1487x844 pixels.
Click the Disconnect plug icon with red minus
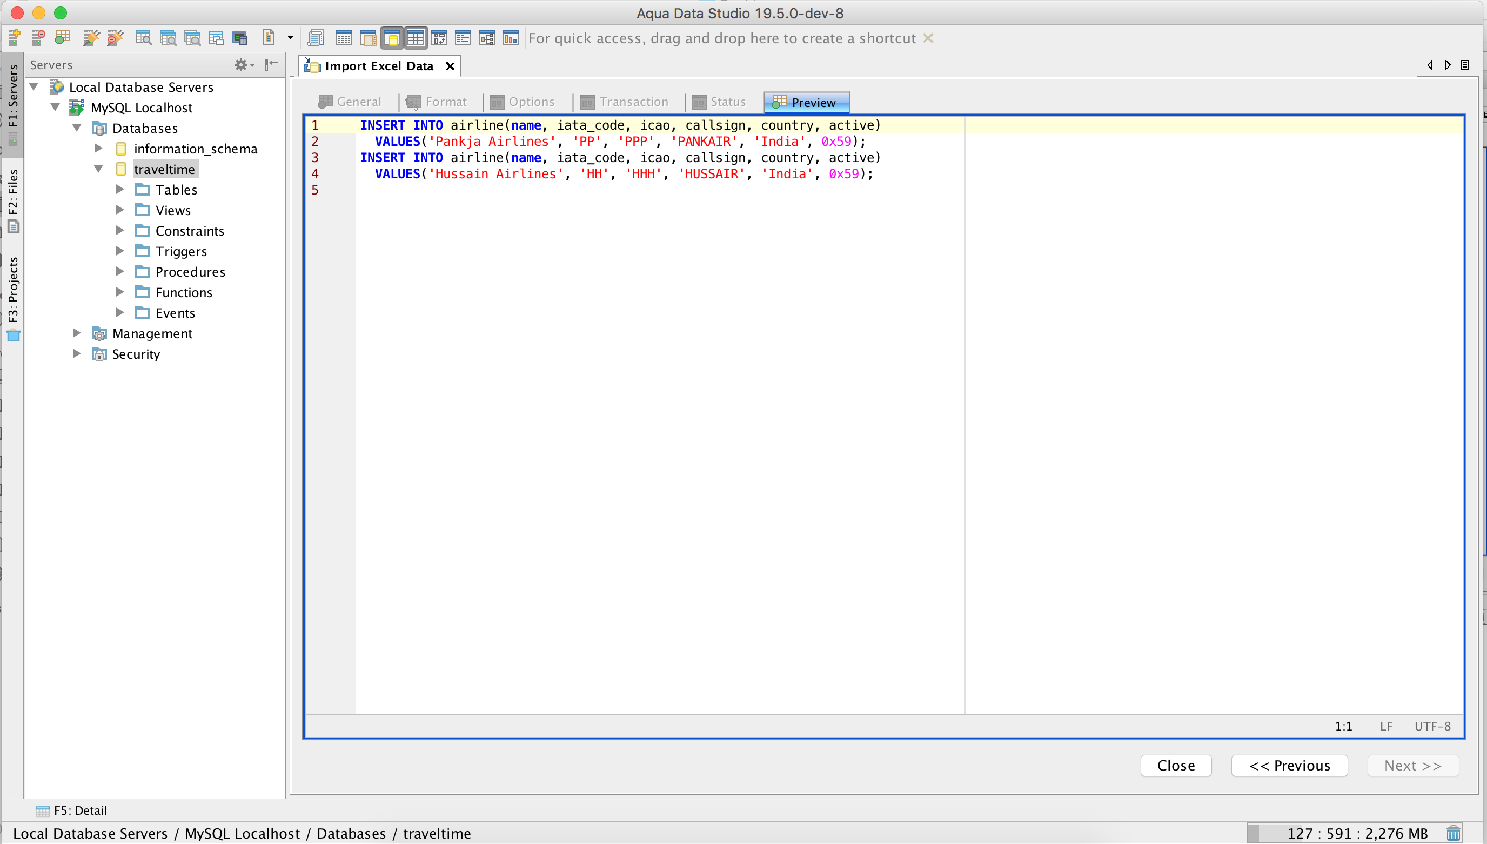115,38
